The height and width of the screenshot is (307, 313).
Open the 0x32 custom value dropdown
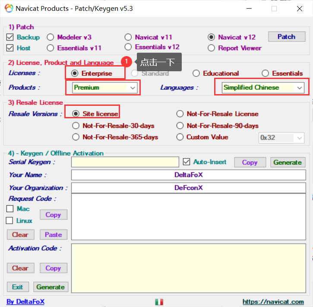[281, 138]
